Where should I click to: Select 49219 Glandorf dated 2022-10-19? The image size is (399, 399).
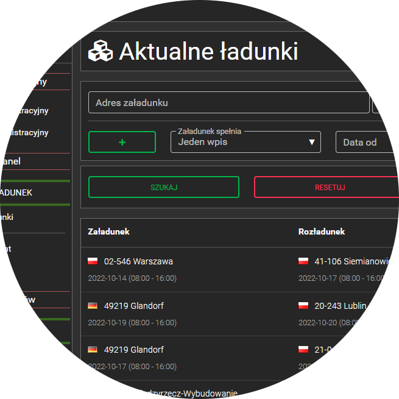pyautogui.click(x=134, y=306)
